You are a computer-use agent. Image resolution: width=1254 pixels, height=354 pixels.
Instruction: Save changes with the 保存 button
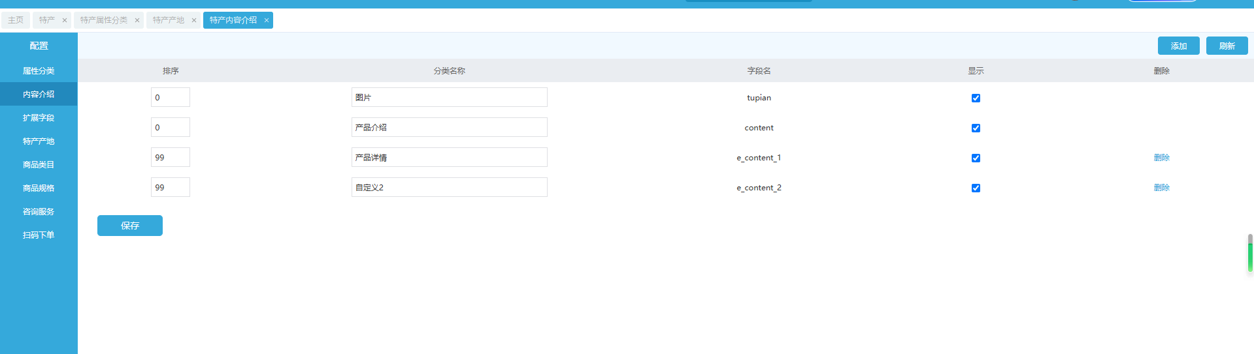click(x=130, y=226)
